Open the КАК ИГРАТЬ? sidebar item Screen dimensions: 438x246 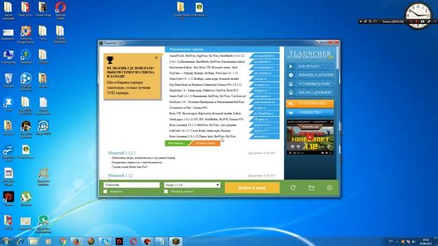310,66
